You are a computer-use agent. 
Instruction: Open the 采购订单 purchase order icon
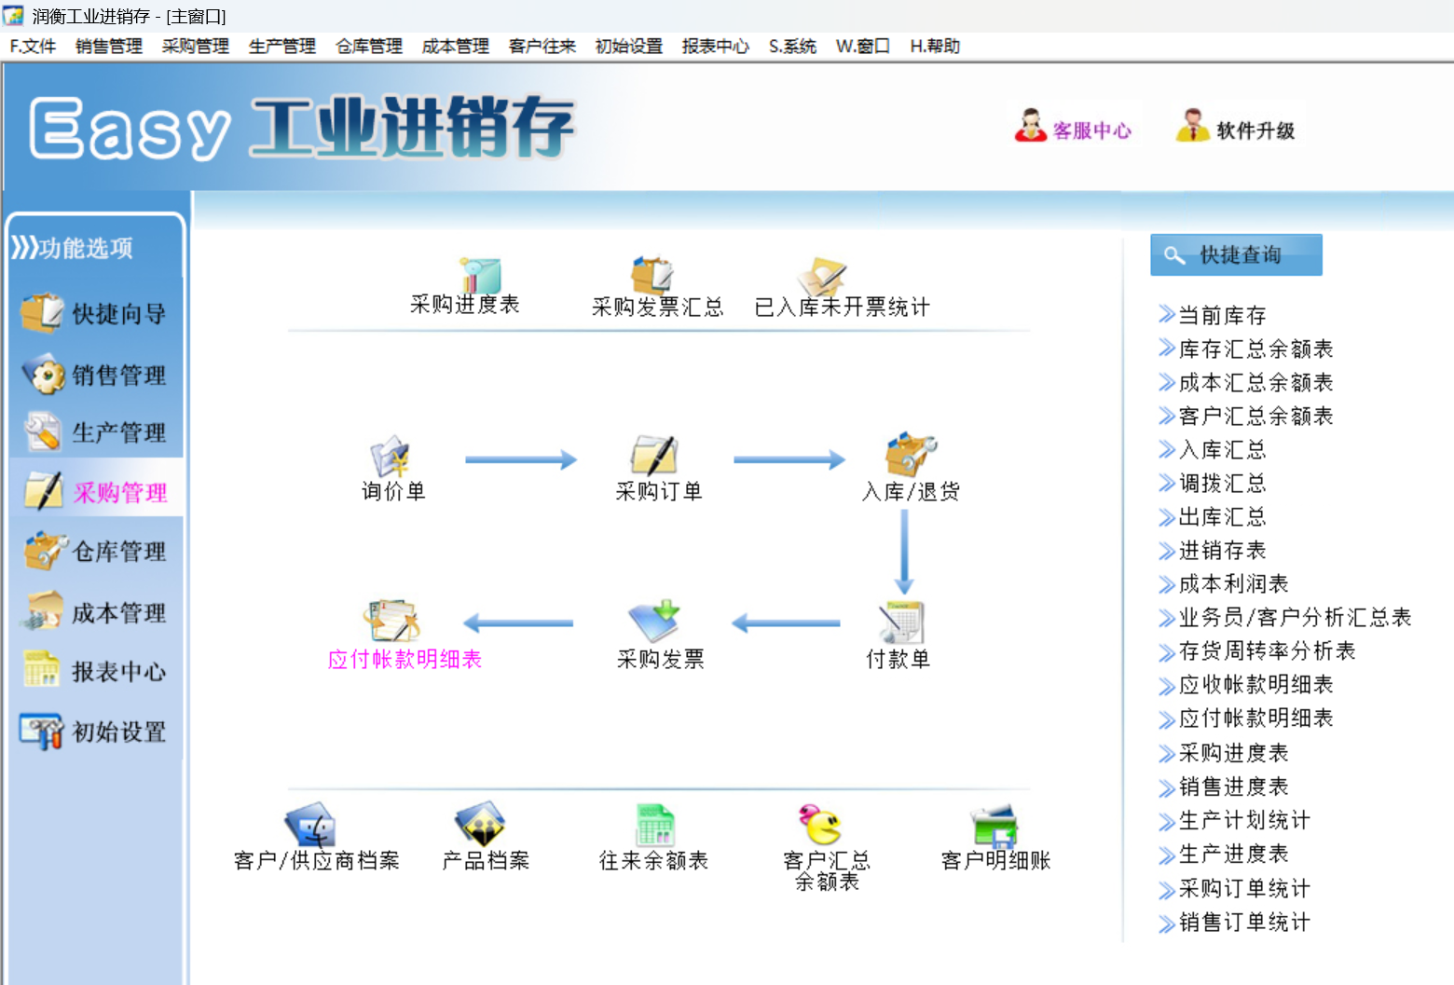(x=654, y=457)
